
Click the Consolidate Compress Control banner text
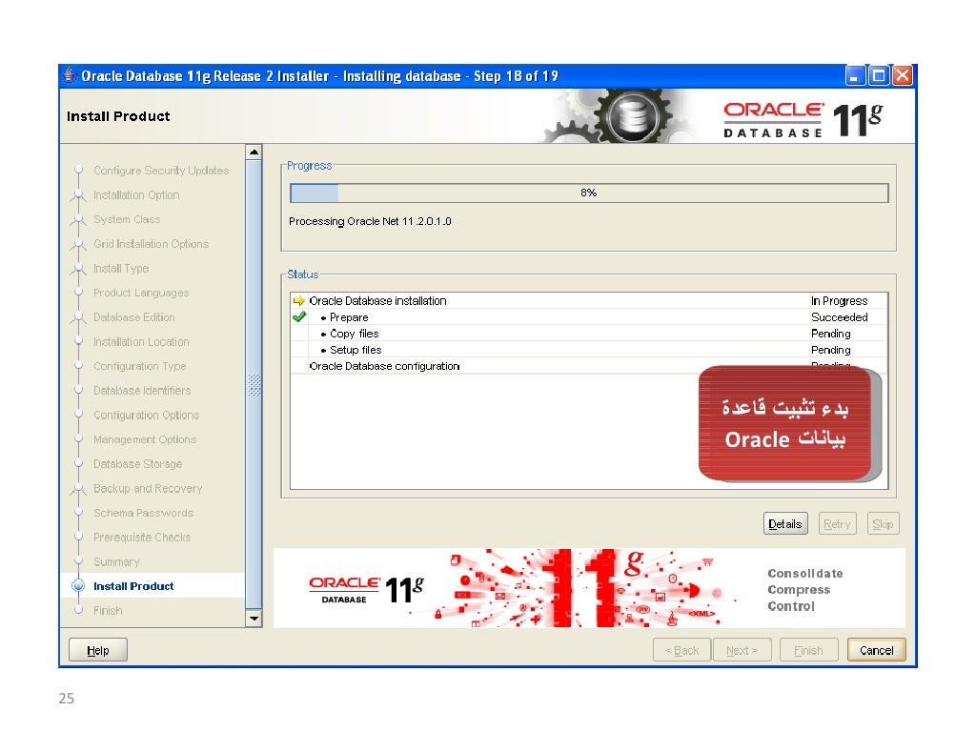(x=804, y=589)
